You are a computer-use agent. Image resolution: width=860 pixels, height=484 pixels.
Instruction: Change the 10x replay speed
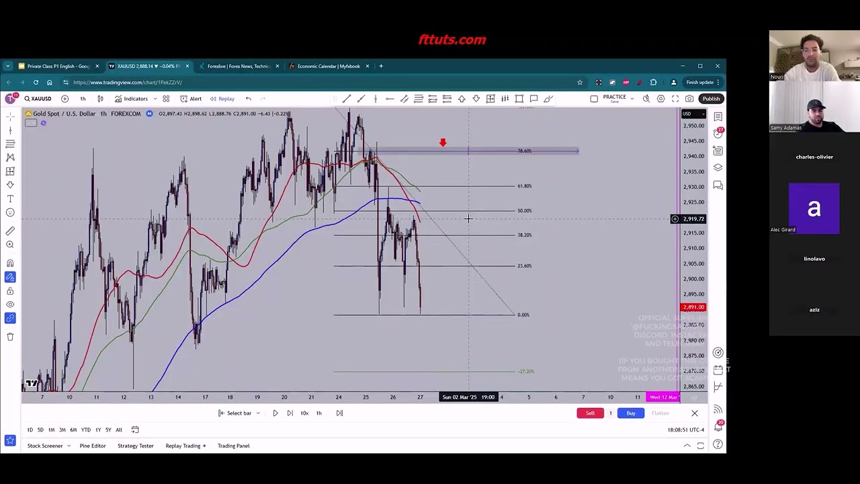coord(304,413)
